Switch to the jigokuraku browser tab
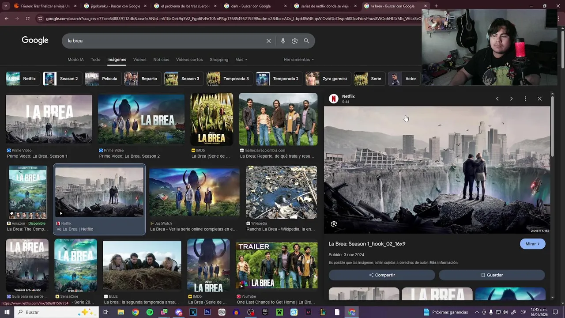This screenshot has width=565, height=318. (x=115, y=6)
